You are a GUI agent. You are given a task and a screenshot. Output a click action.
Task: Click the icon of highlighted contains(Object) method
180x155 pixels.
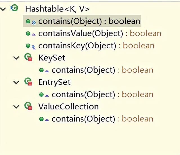(31, 22)
